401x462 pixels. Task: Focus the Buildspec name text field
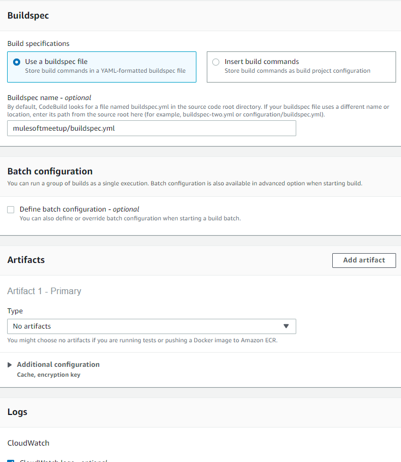(151, 128)
